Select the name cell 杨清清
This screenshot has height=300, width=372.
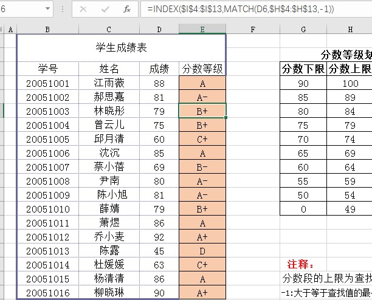click(109, 279)
